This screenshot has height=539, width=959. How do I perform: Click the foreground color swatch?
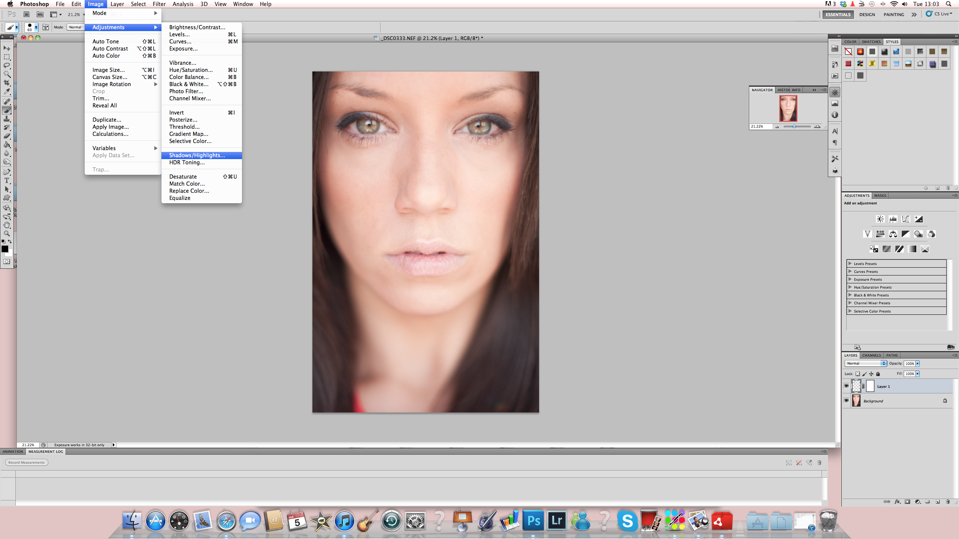pyautogui.click(x=5, y=249)
